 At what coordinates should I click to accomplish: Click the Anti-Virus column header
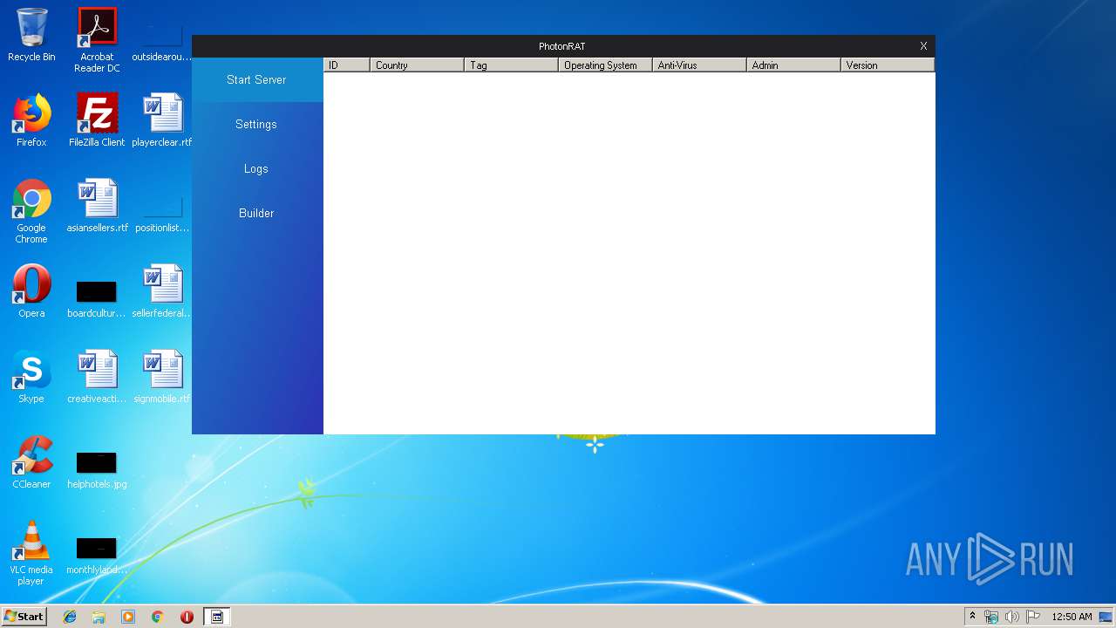(699, 65)
